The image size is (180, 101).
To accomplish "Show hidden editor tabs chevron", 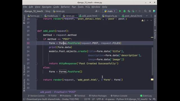I will coord(147,16).
